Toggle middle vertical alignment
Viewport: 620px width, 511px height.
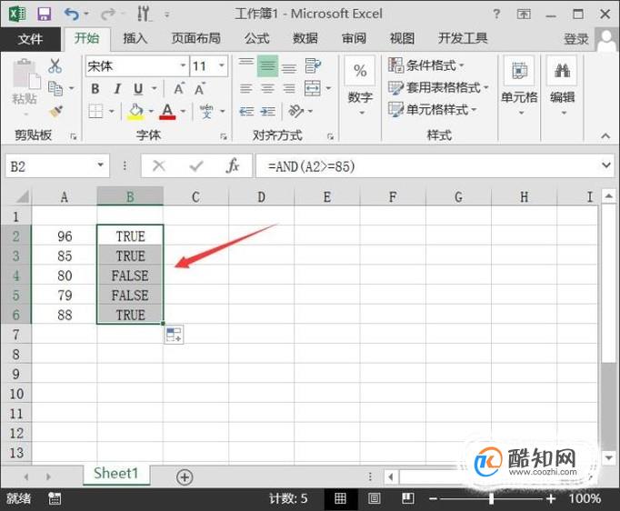267,65
